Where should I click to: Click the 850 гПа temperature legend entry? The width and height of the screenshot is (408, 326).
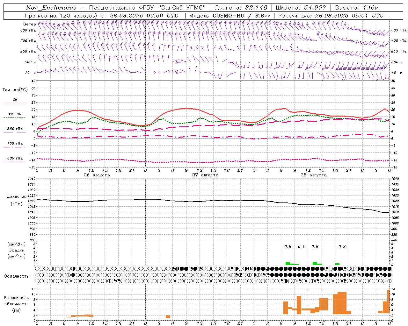(15, 129)
